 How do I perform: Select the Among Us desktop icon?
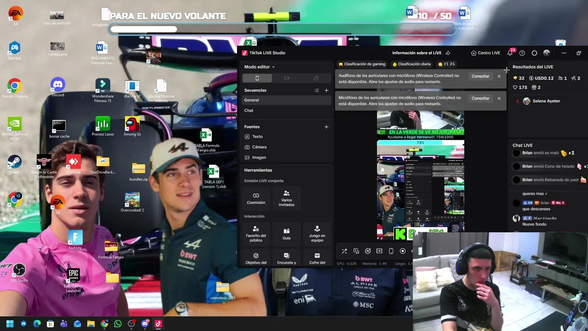[x=132, y=126]
